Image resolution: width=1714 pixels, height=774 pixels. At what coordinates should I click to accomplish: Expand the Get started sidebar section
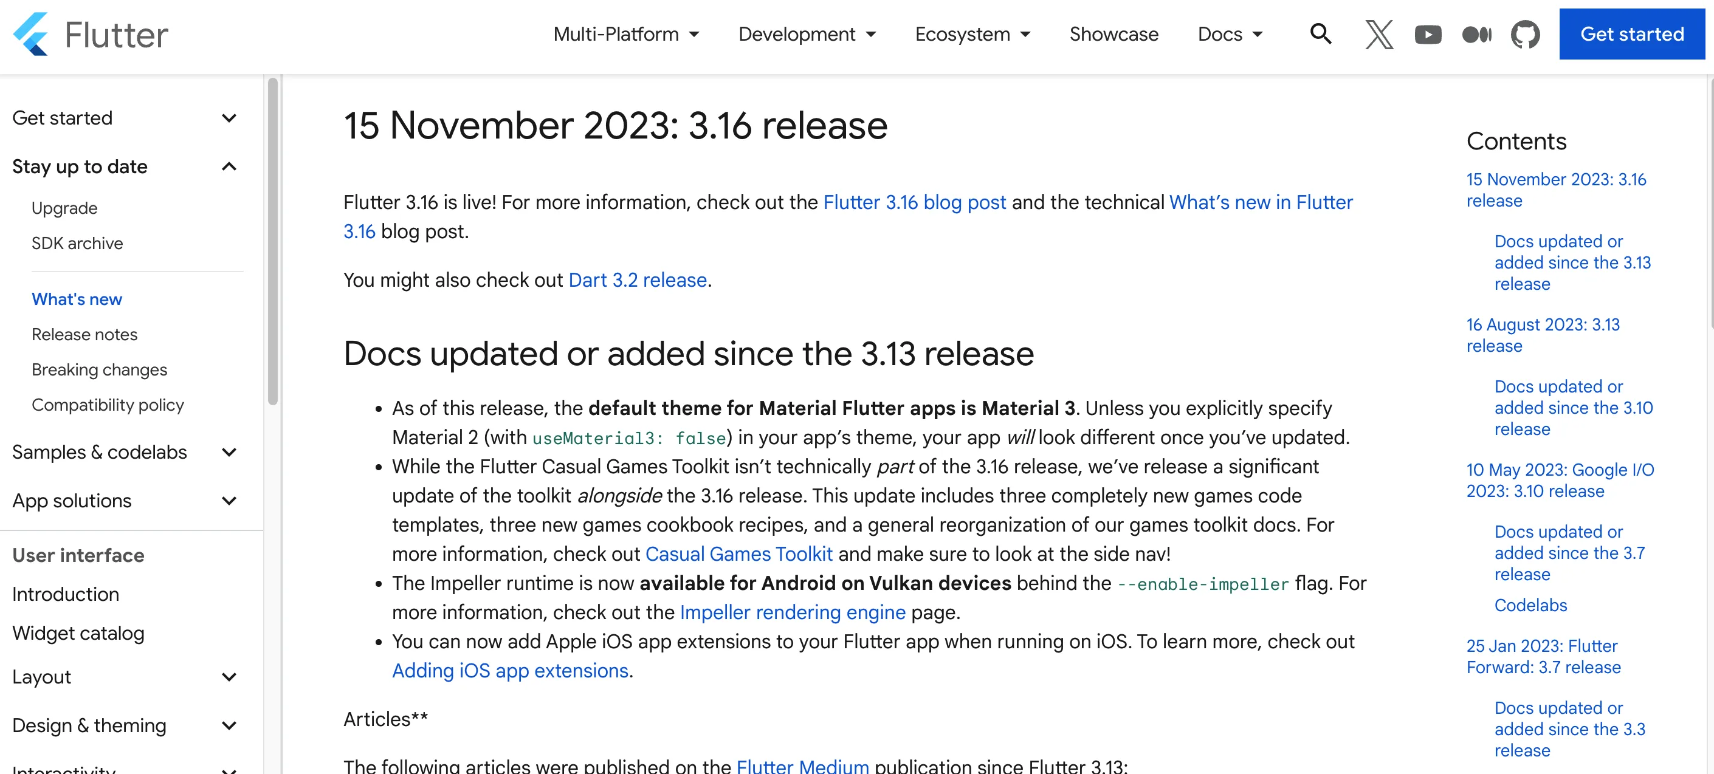pos(229,118)
